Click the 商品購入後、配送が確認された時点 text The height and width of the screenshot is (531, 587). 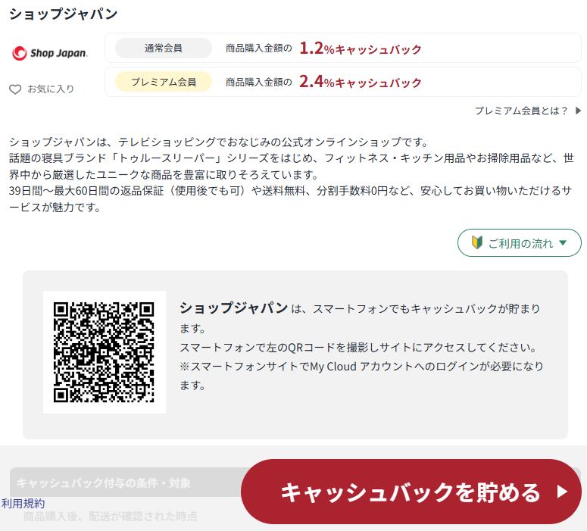click(111, 517)
